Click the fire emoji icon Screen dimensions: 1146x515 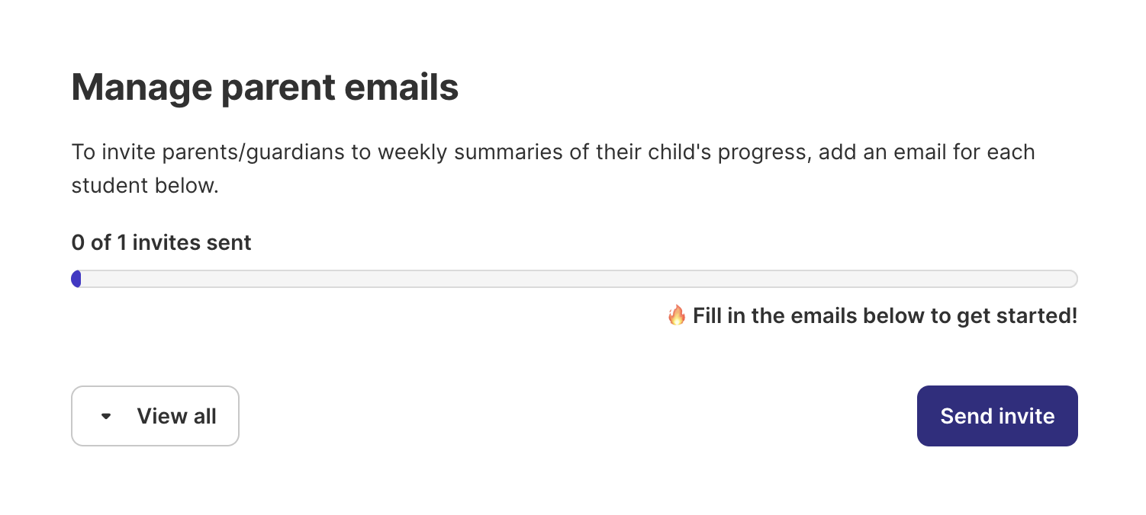pyautogui.click(x=676, y=315)
